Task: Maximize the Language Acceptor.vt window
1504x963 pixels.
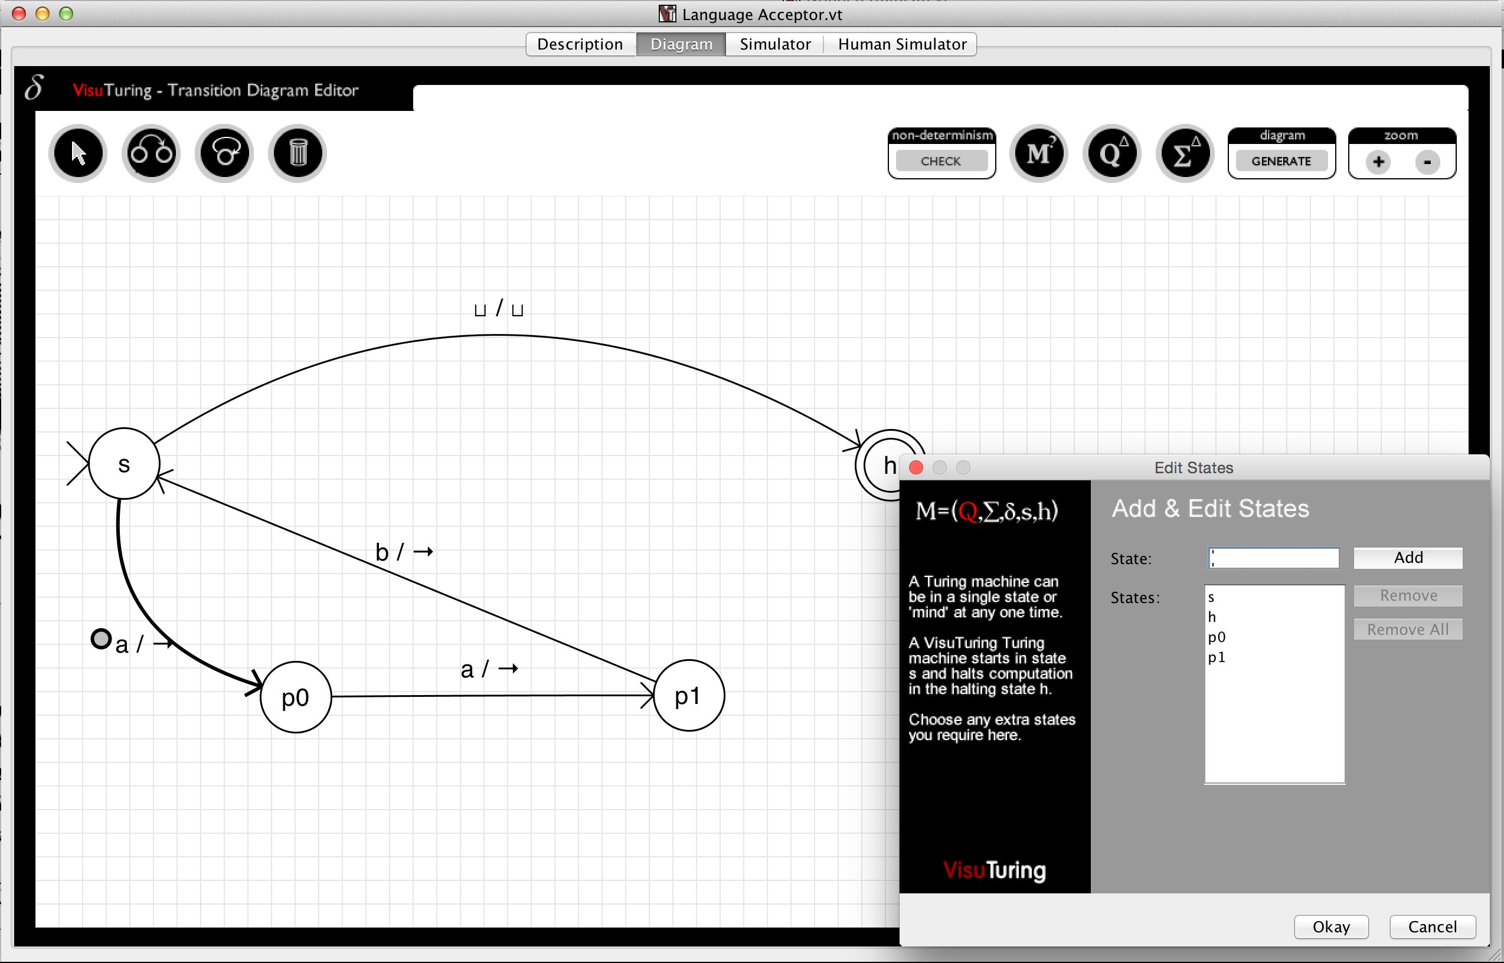Action: point(66,13)
